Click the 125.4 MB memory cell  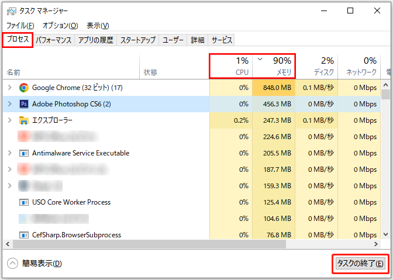click(x=274, y=202)
